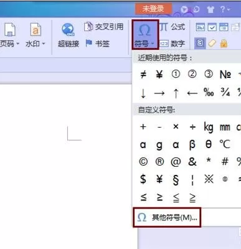
Task: Insert the letter g symbol
Action: tap(159, 146)
